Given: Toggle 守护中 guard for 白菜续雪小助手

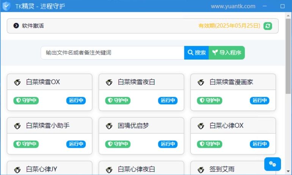Looking at the screenshot, I should point(26,144).
